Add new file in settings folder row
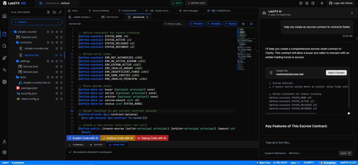This screenshot has width=358, height=165. tap(48, 61)
